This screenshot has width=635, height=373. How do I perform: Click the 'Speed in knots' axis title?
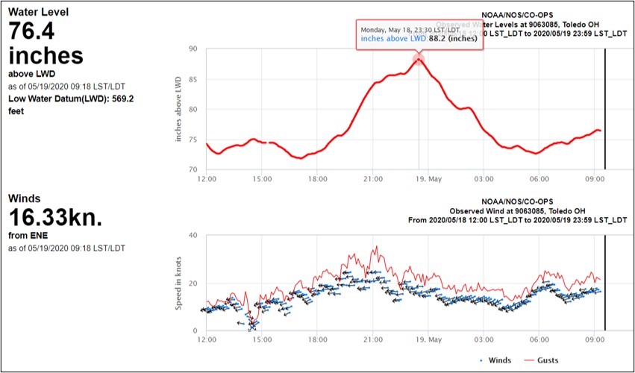pyautogui.click(x=178, y=283)
